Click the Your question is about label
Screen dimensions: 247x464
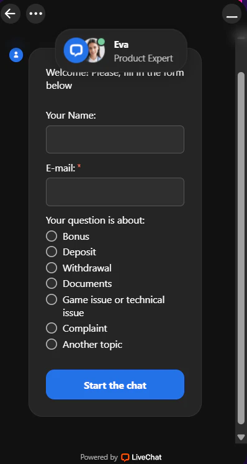95,221
